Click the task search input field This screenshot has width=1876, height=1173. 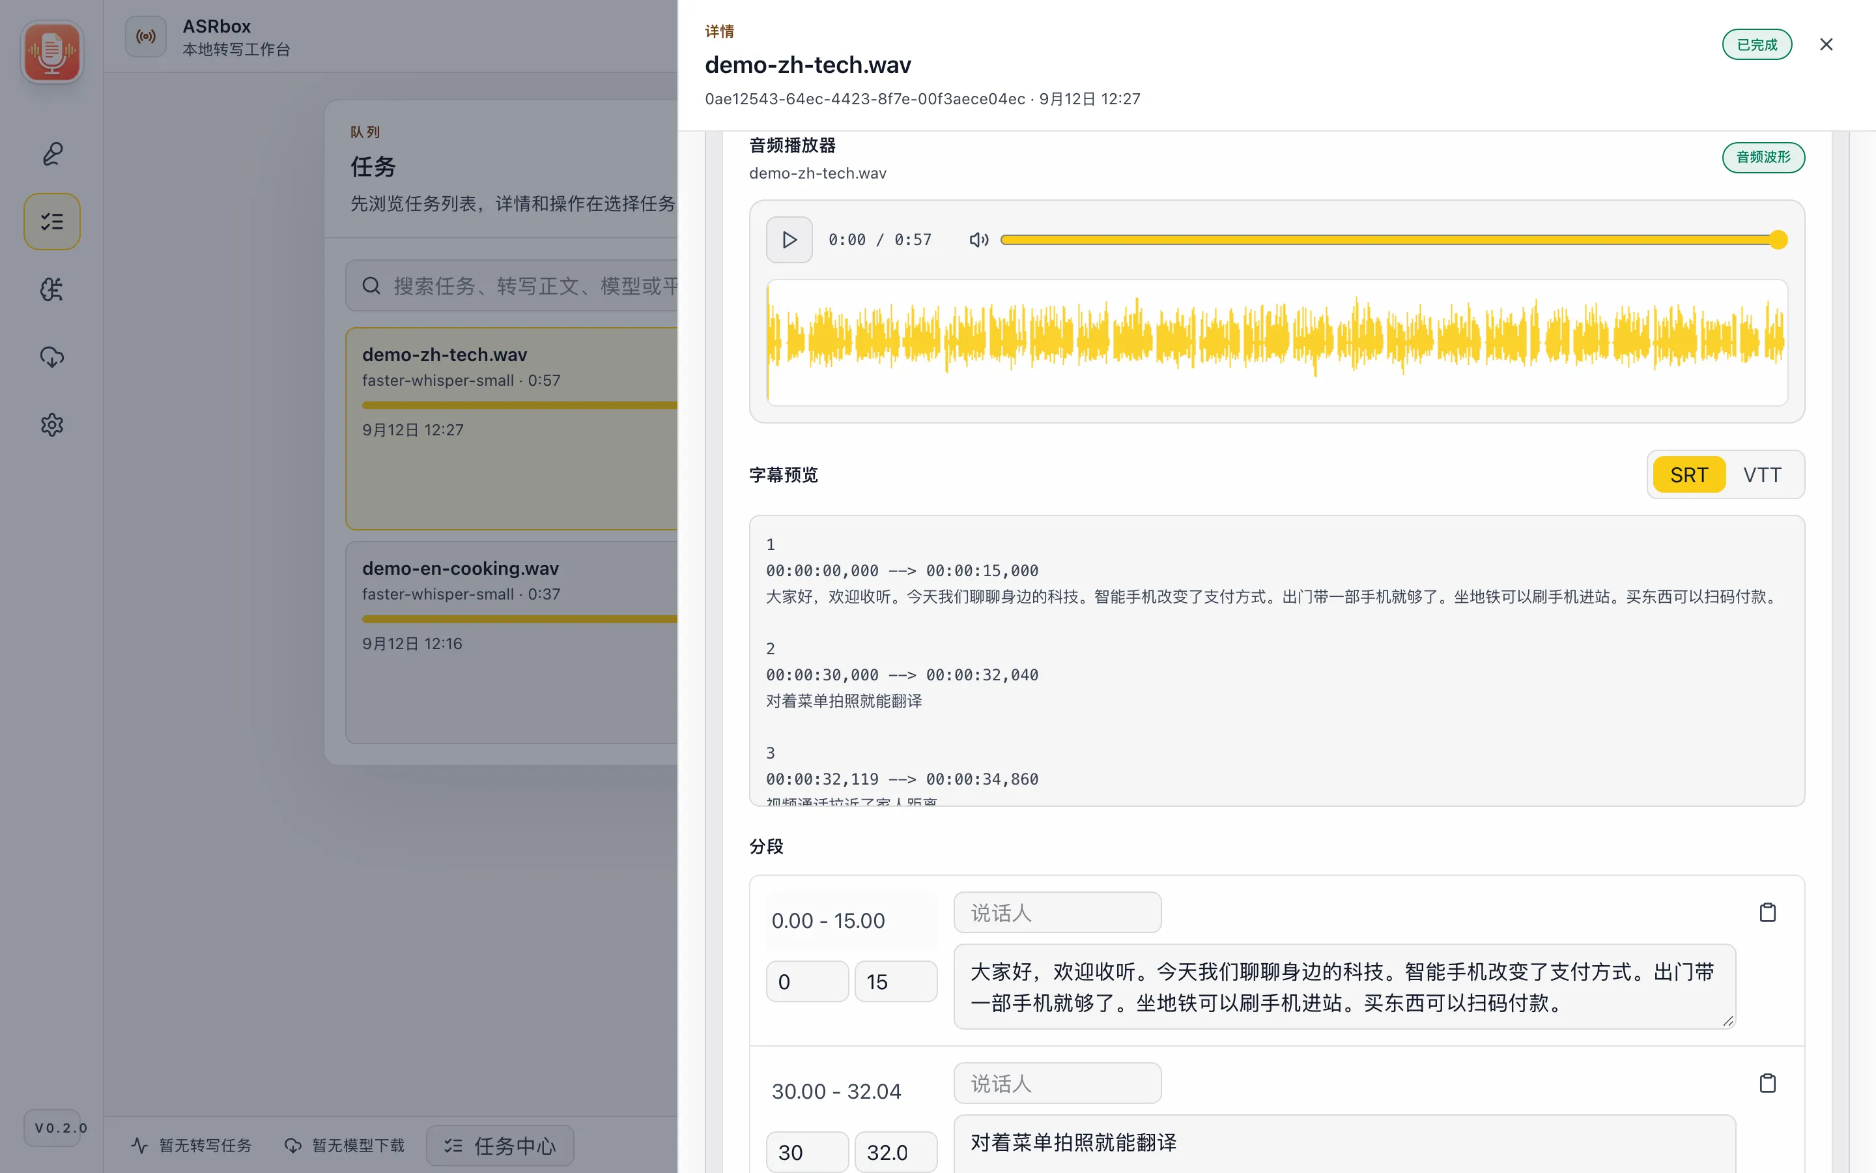click(511, 285)
